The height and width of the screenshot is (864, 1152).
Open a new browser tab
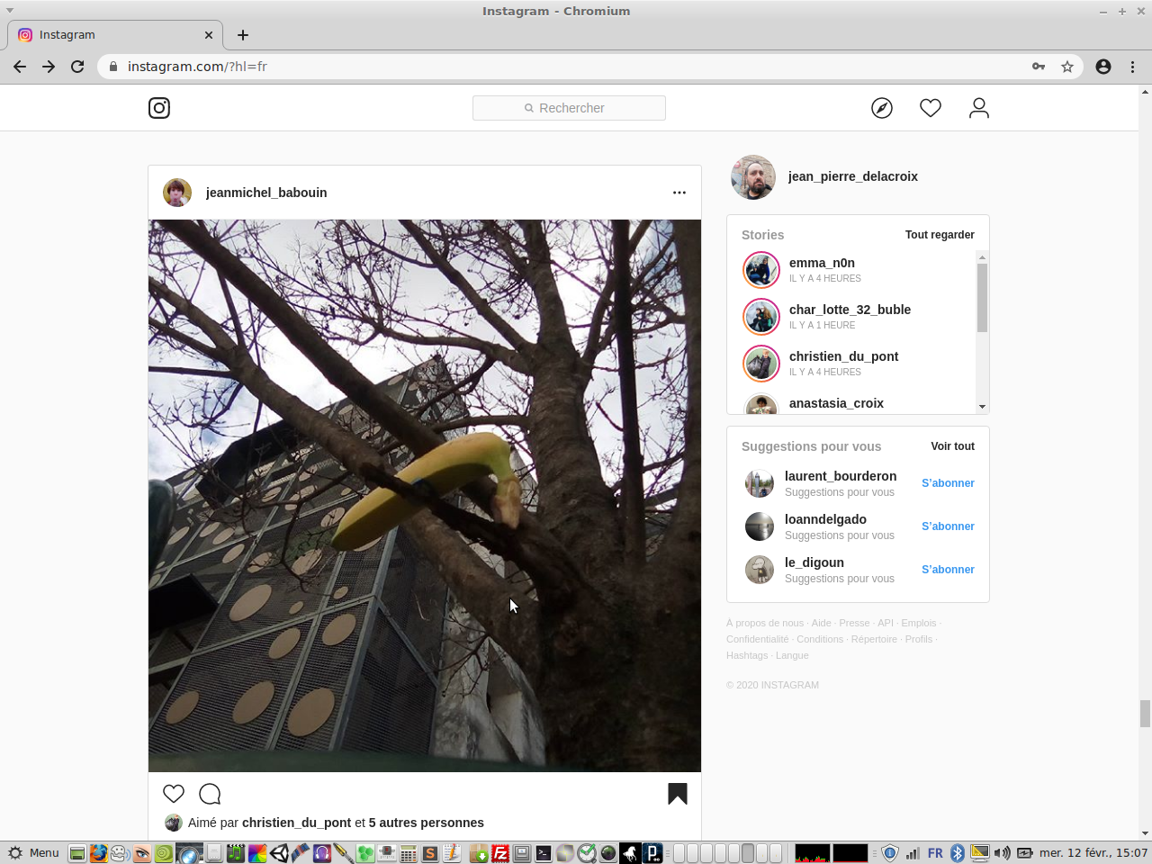(x=243, y=35)
